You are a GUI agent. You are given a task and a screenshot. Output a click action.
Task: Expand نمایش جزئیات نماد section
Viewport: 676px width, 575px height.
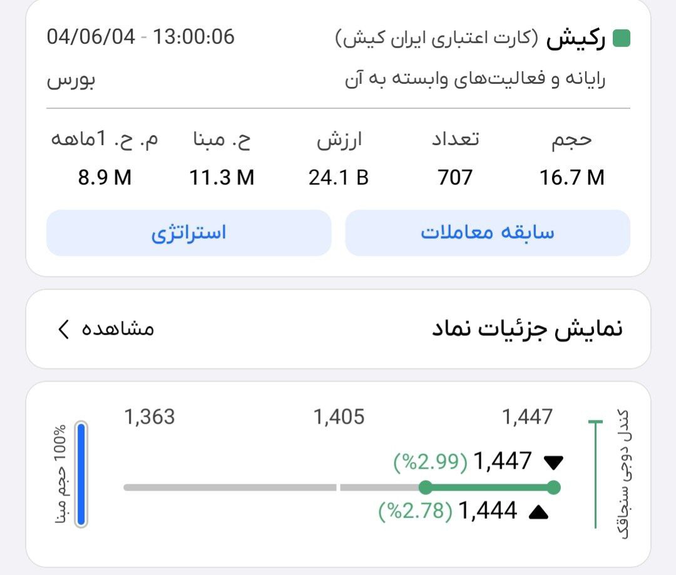[x=527, y=329]
